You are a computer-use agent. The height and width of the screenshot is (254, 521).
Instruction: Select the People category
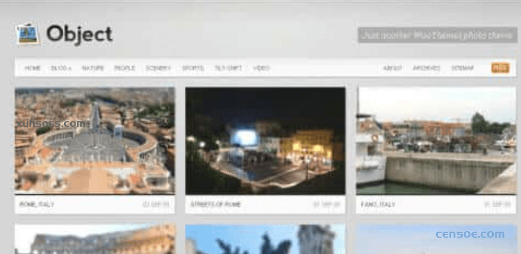pyautogui.click(x=125, y=69)
